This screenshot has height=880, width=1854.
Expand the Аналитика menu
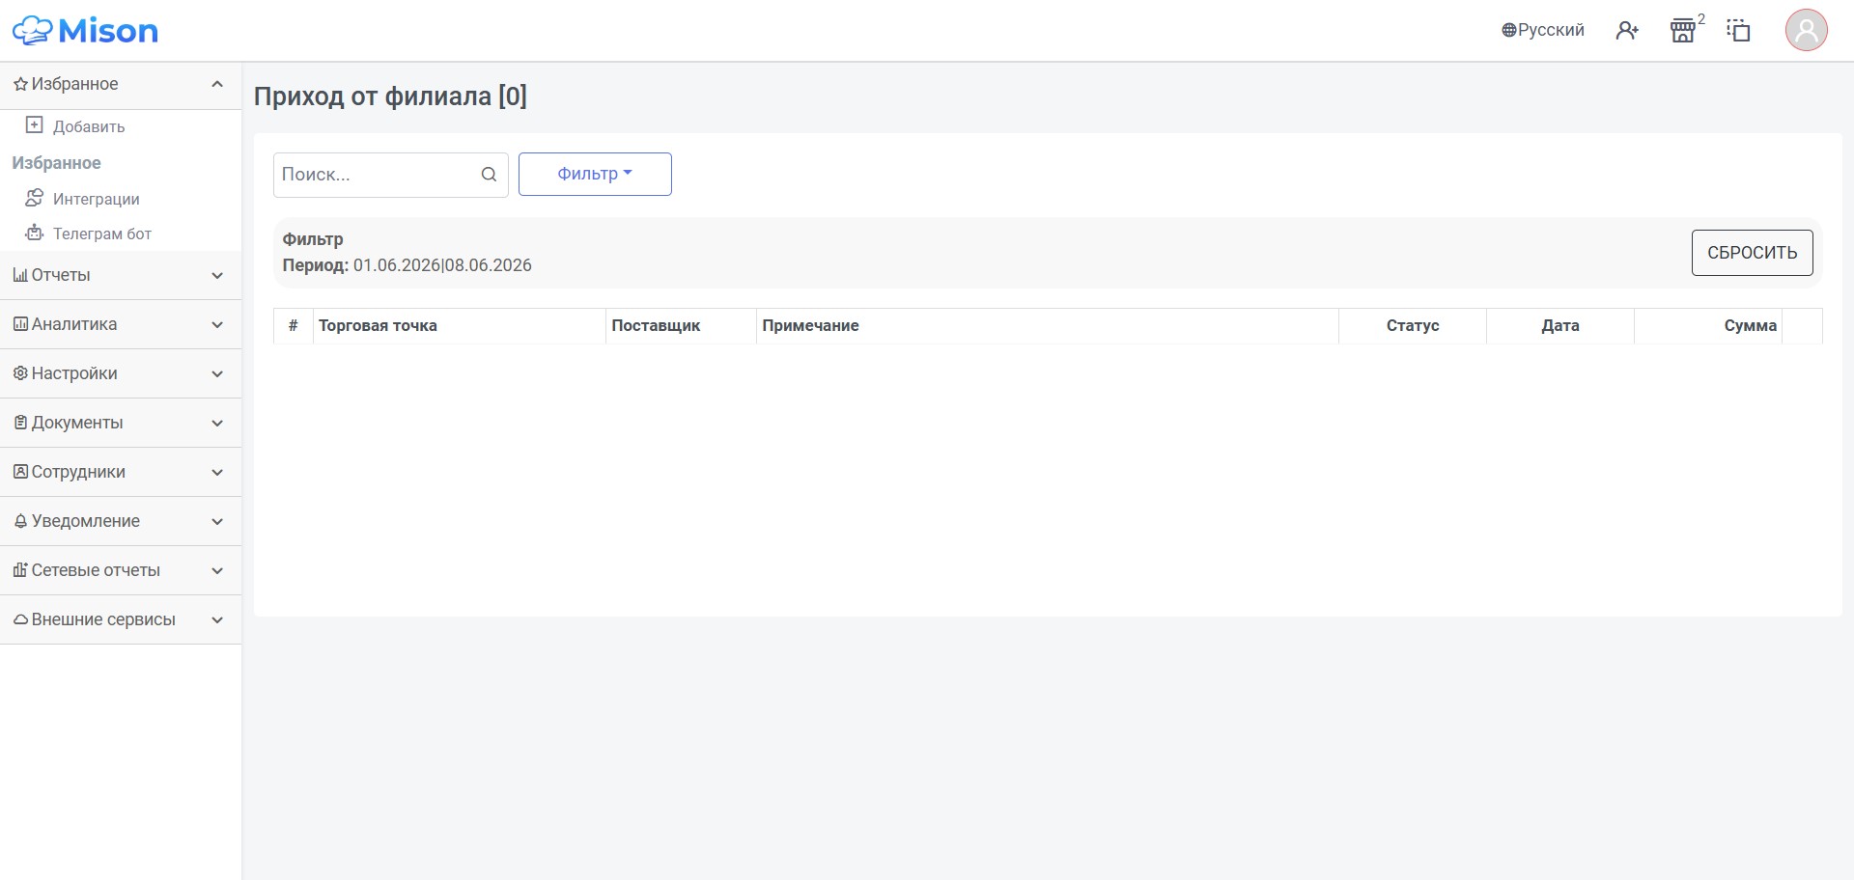click(121, 324)
